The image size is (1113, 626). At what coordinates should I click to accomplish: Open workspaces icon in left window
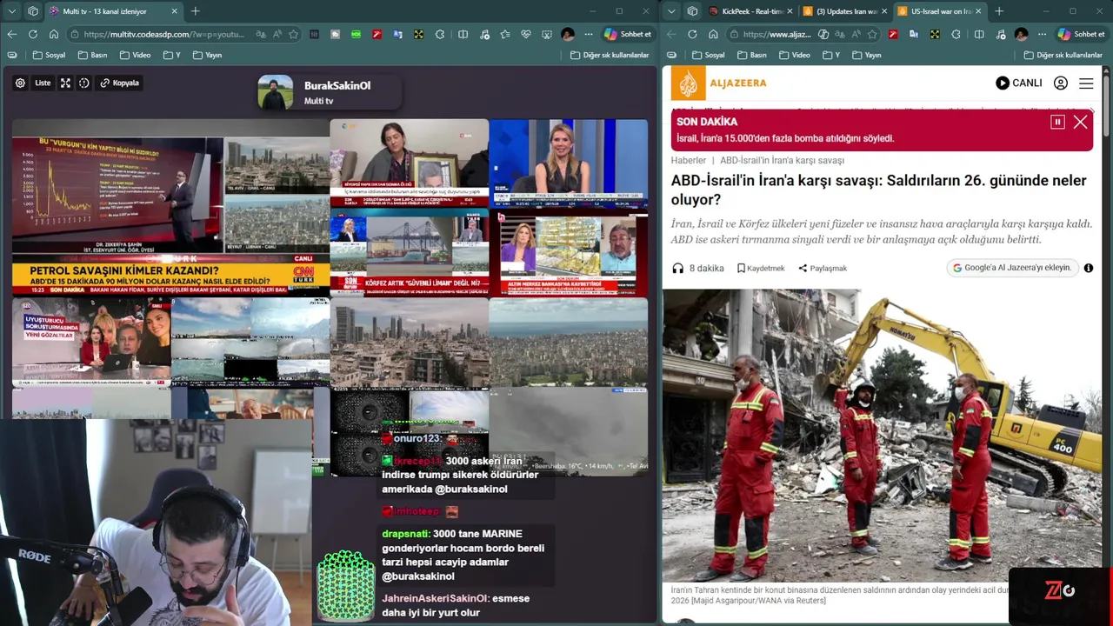[33, 11]
